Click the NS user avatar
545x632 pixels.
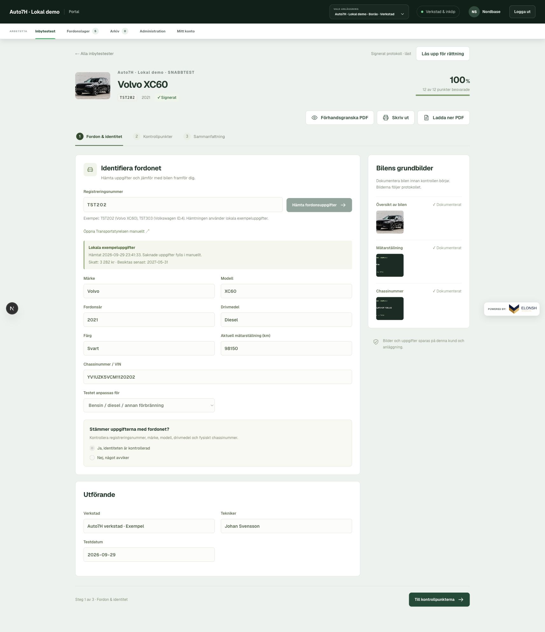(x=474, y=12)
